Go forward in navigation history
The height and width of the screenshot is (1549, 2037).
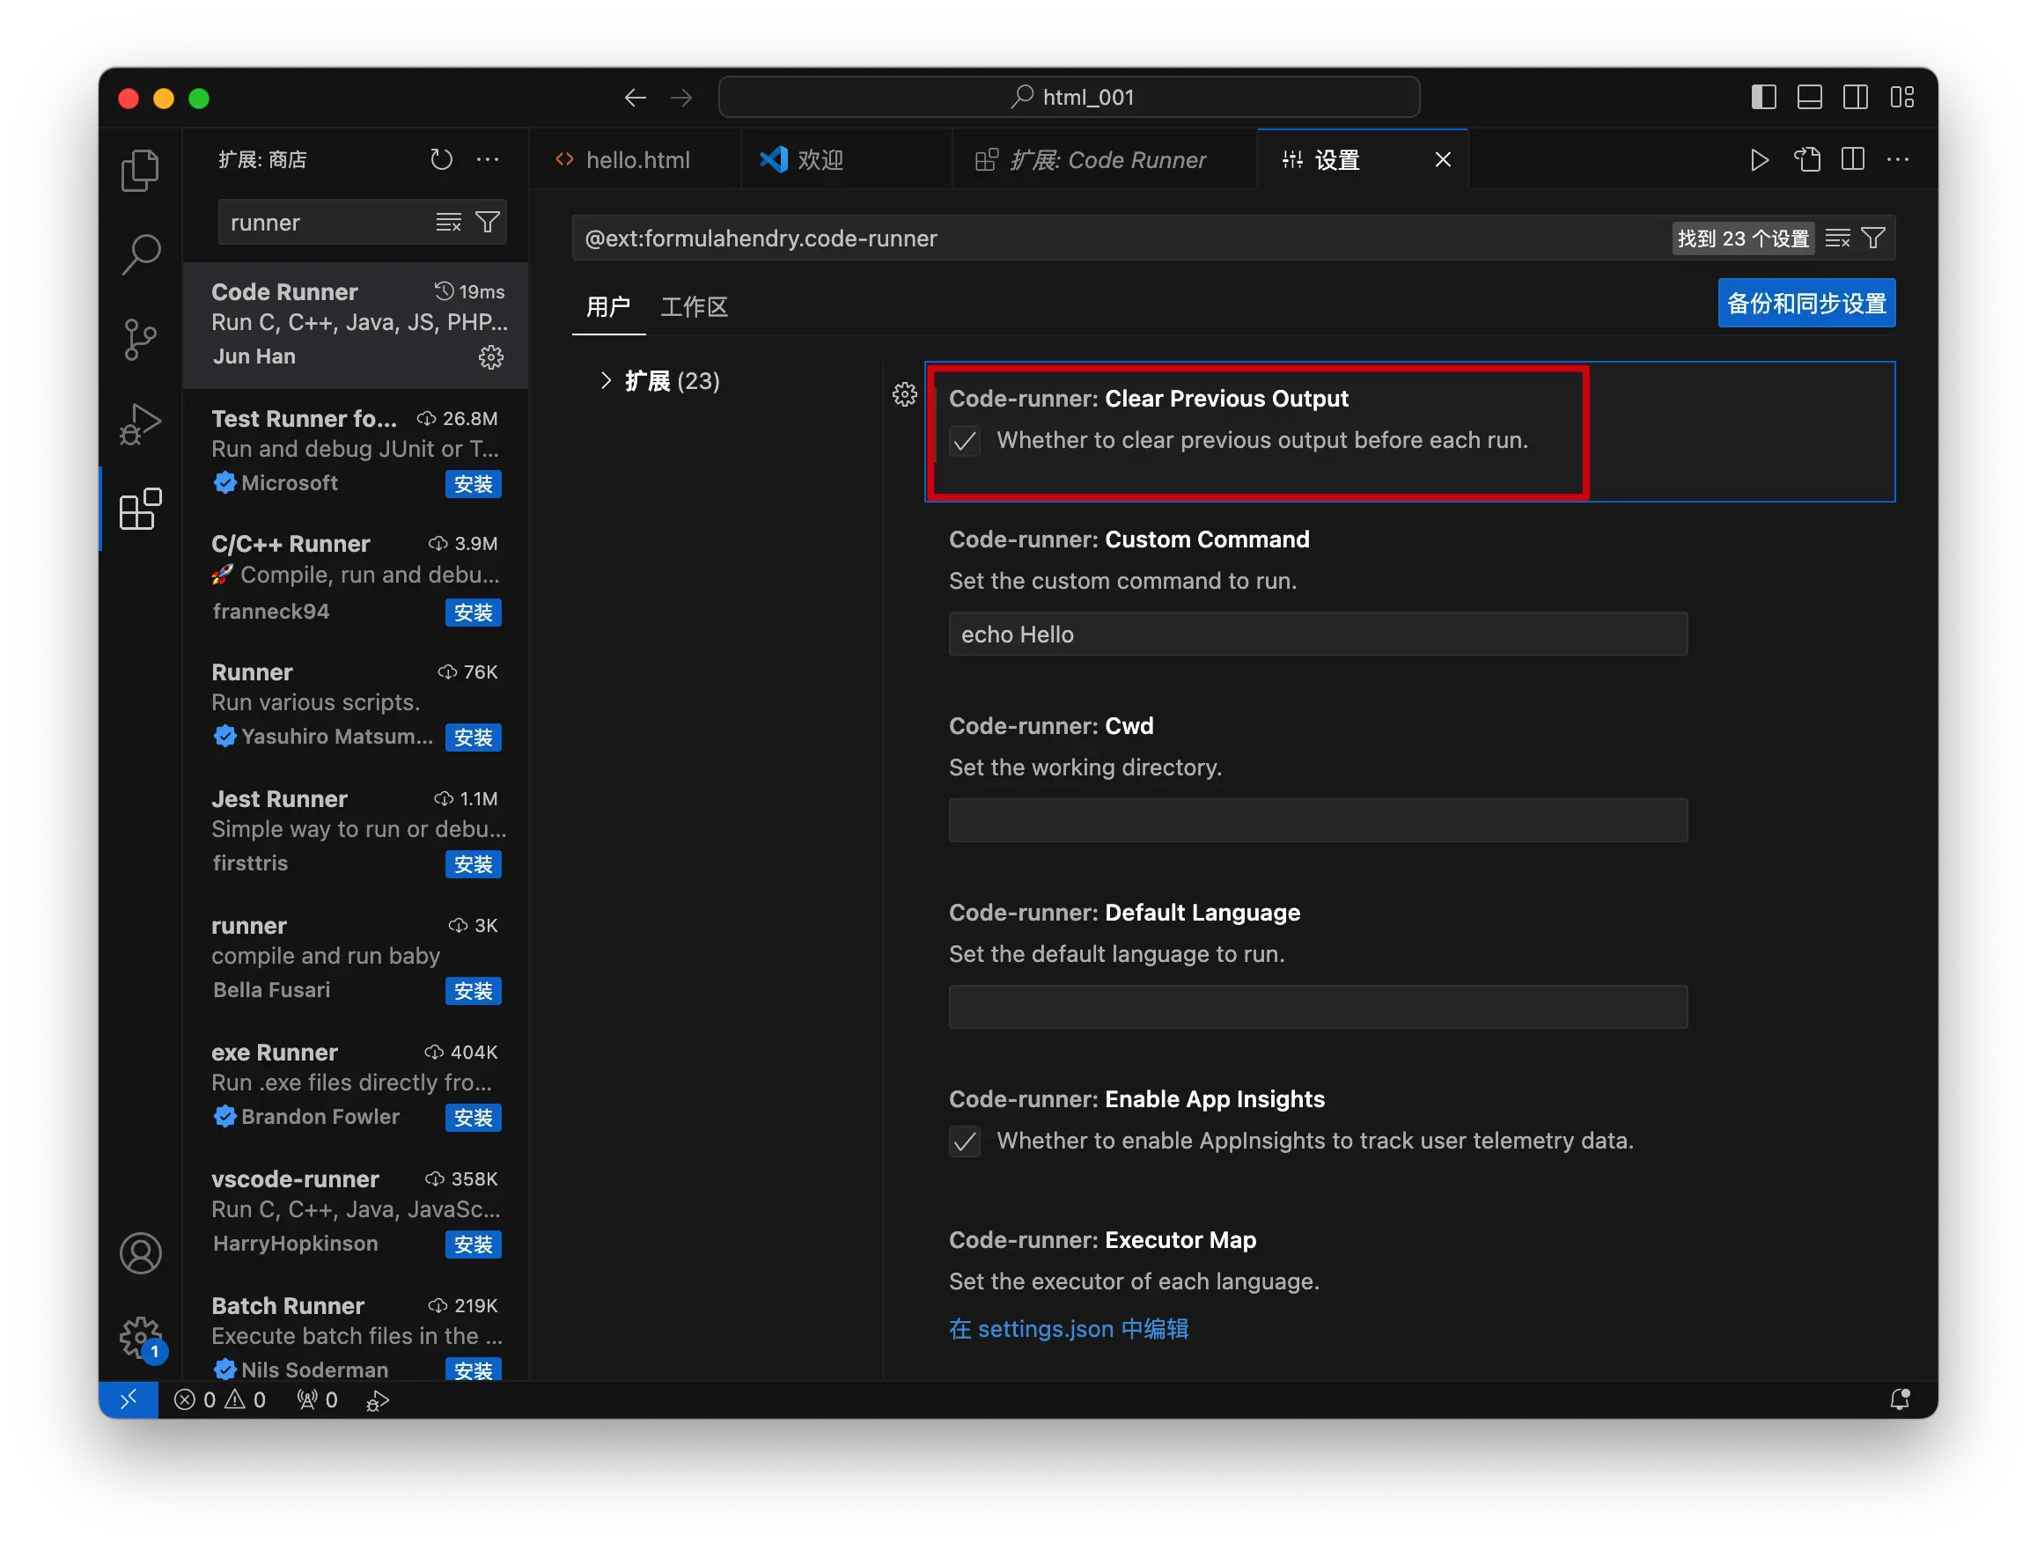click(x=680, y=98)
